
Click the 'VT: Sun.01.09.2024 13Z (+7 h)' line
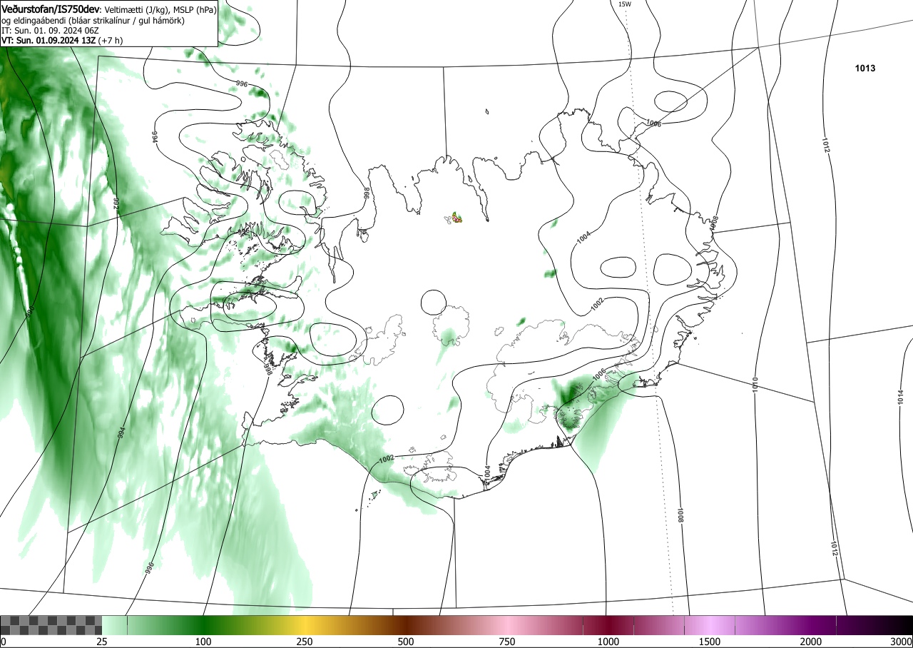(62, 41)
